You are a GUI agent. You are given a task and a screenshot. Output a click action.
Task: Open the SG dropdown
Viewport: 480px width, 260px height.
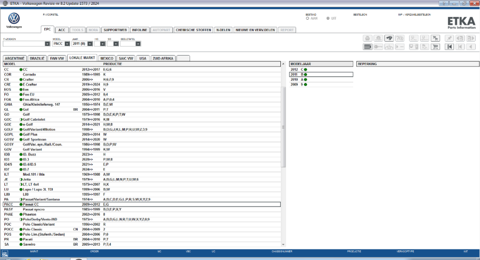116,44
